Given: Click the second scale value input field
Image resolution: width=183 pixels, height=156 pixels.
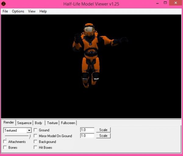Looking at the screenshot, I should tap(87, 136).
